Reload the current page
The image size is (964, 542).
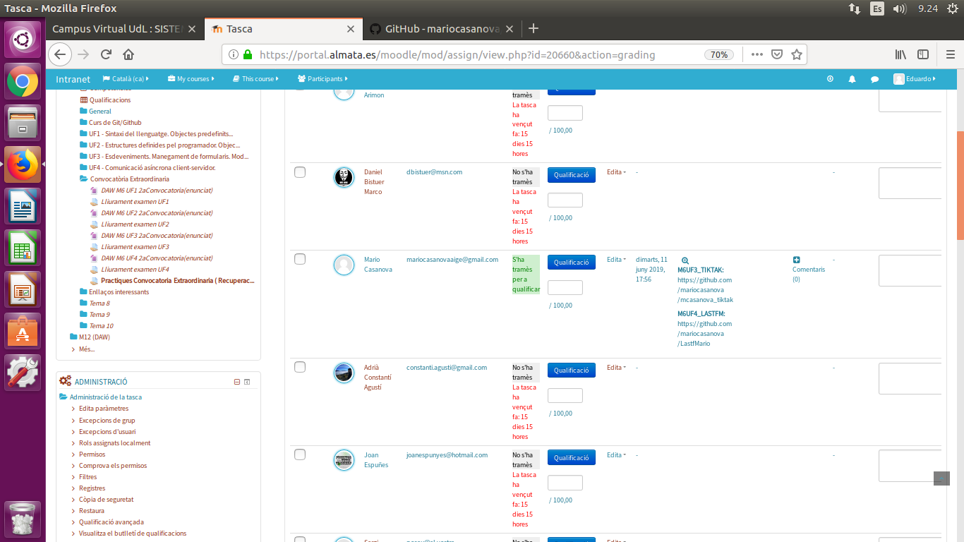coord(106,54)
